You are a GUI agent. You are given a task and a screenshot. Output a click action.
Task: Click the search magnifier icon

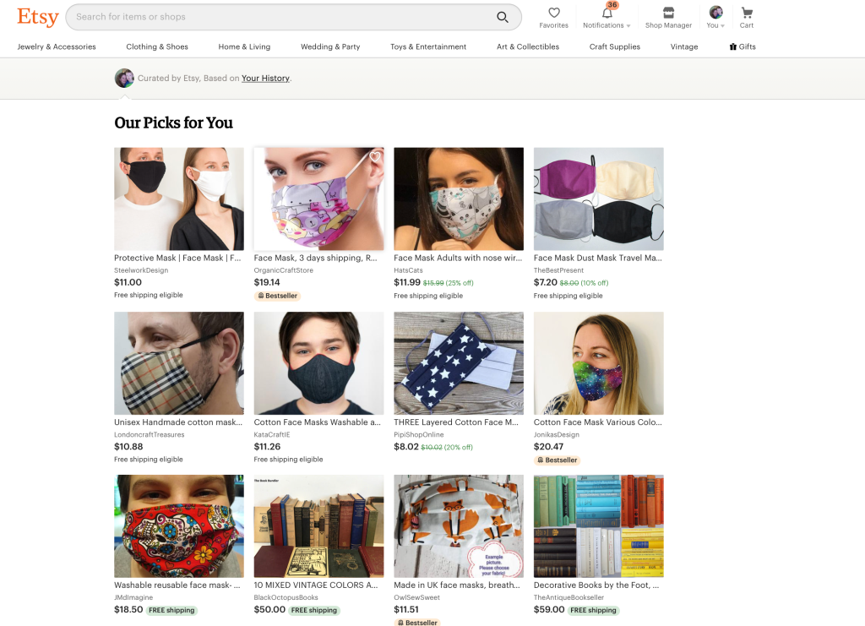[x=503, y=17]
